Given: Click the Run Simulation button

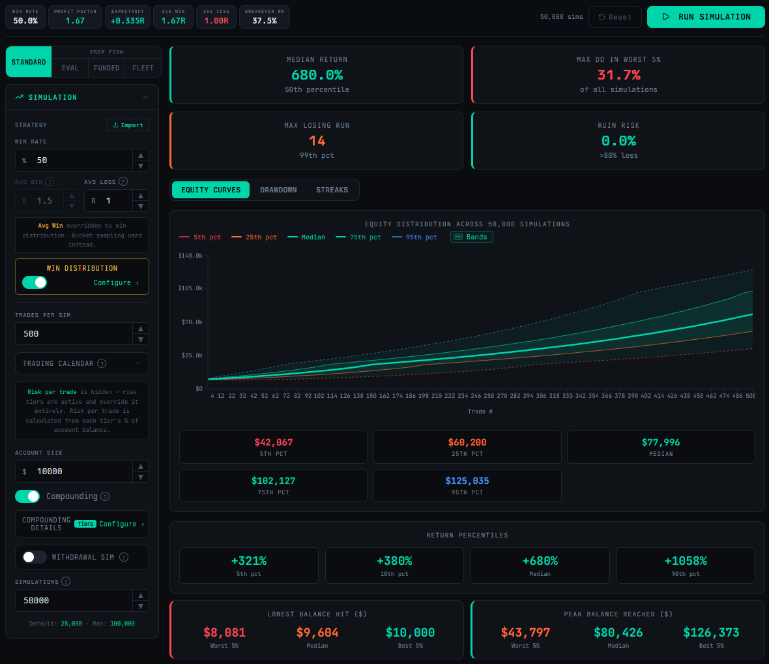Looking at the screenshot, I should tap(706, 17).
